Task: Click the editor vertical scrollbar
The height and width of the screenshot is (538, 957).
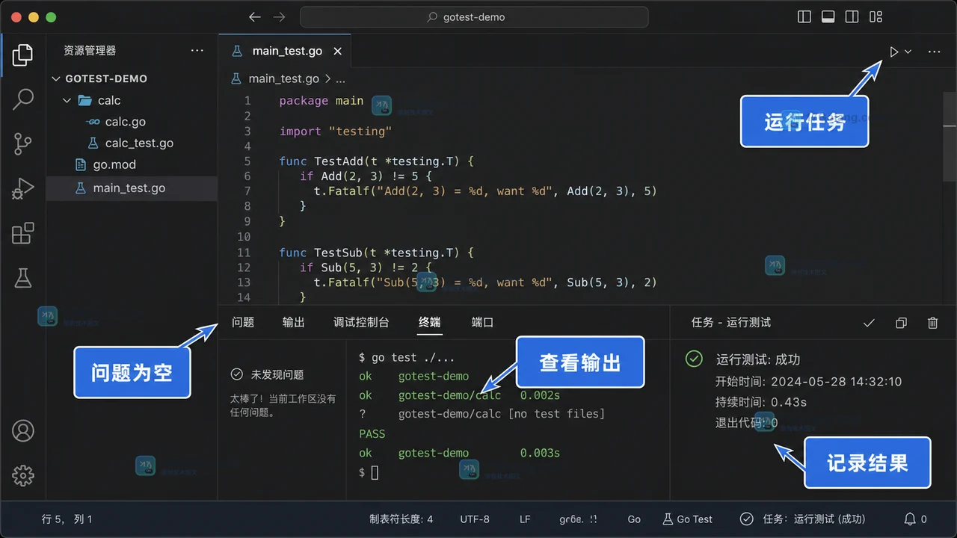Action: (x=950, y=137)
